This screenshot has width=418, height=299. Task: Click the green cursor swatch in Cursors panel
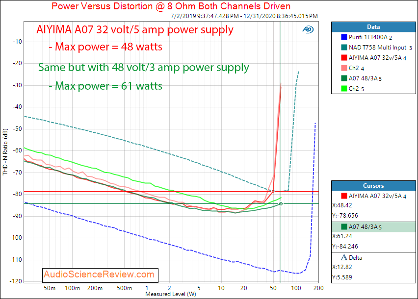pyautogui.click(x=344, y=227)
